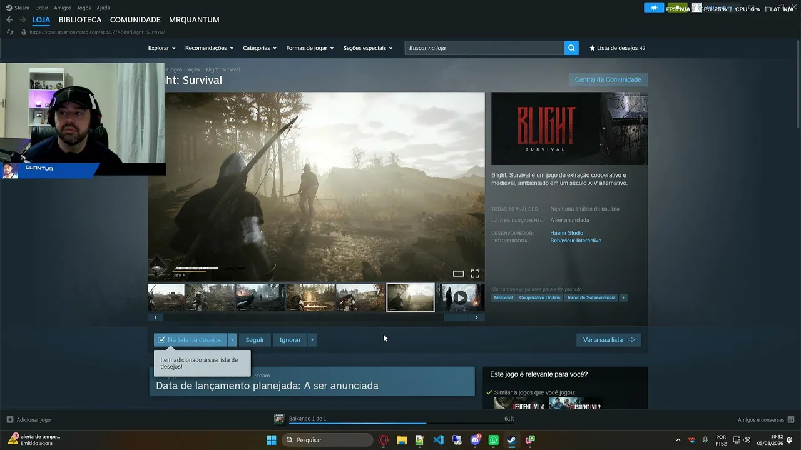Image resolution: width=801 pixels, height=450 pixels.
Task: Go back with the Steam back arrow
Action: [x=9, y=20]
